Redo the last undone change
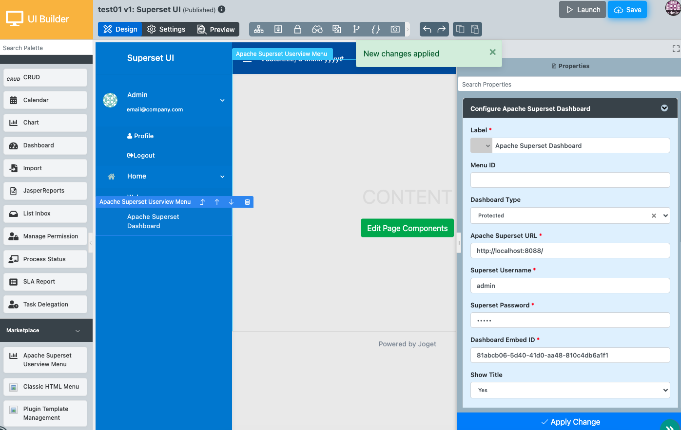Image resolution: width=681 pixels, height=430 pixels. (x=441, y=29)
